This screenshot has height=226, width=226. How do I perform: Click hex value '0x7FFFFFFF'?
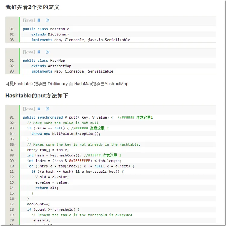pos(79,161)
